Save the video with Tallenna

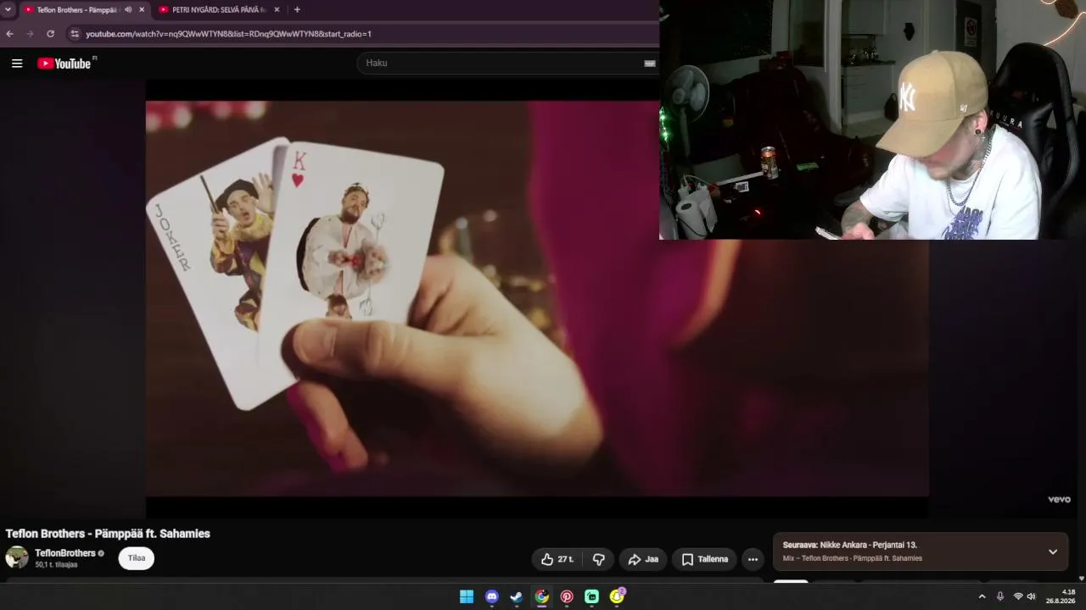pyautogui.click(x=705, y=559)
